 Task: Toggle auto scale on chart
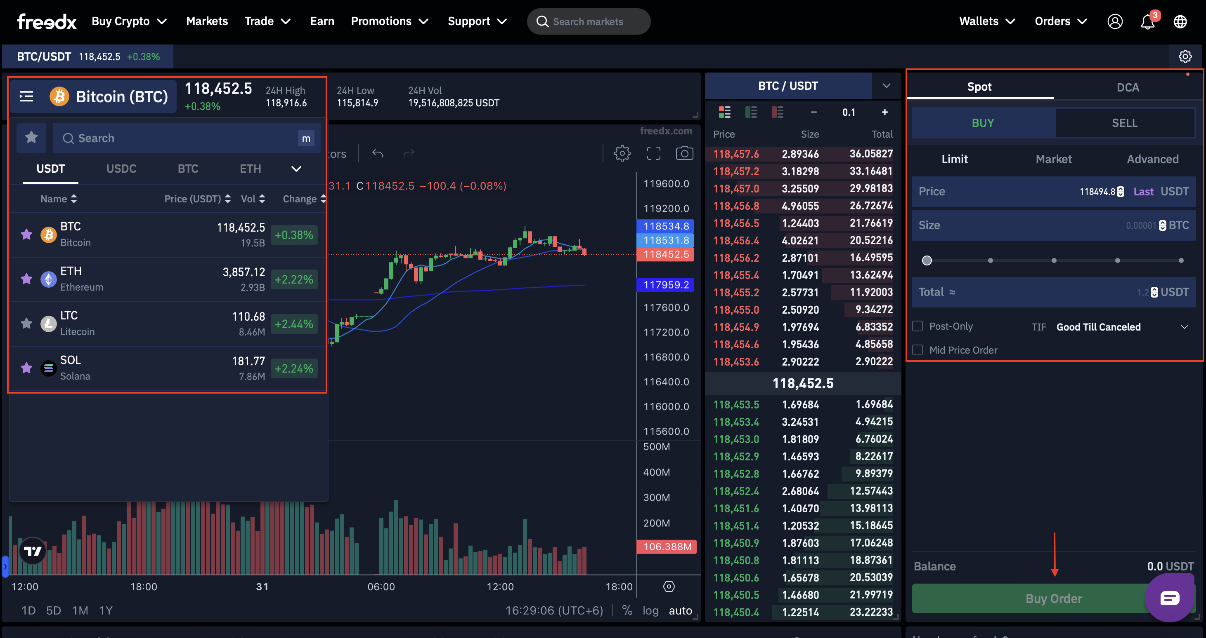[x=680, y=610]
